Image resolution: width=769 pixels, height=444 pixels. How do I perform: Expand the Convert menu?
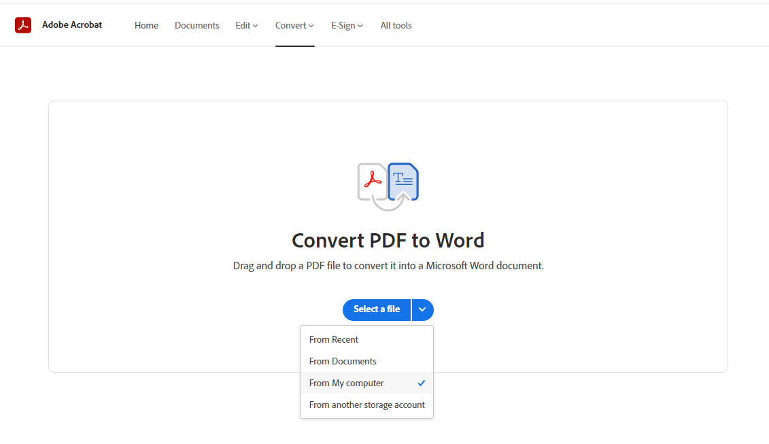(x=294, y=26)
